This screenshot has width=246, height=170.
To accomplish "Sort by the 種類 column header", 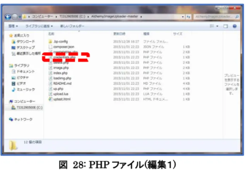I will (x=146, y=34).
